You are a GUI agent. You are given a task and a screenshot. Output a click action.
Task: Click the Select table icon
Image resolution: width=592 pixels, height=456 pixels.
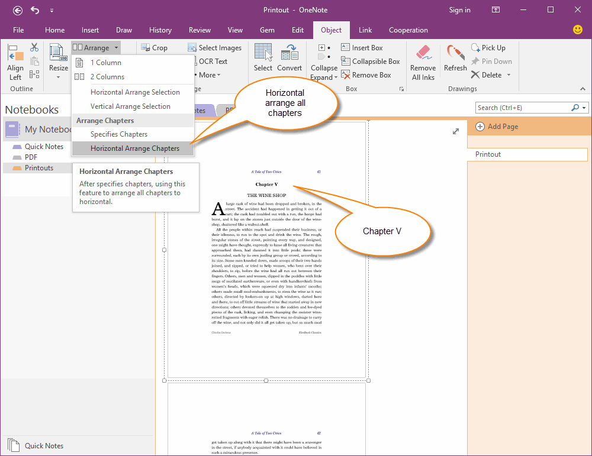coord(263,57)
